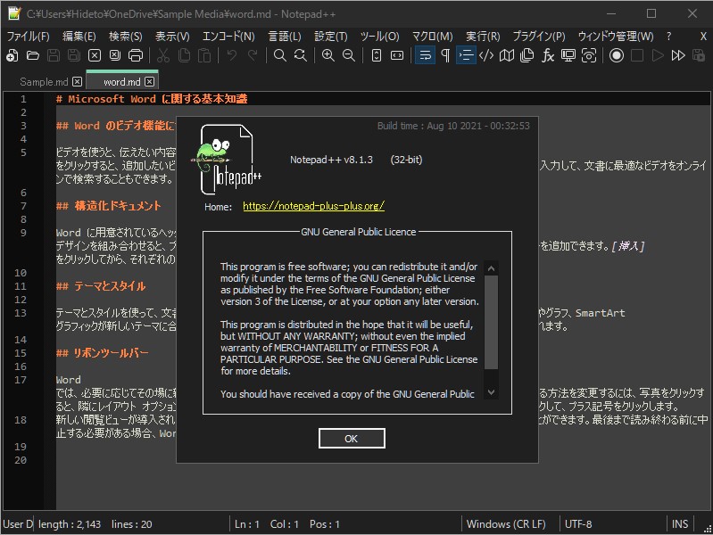Click the license text scroll-up arrow

coord(491,268)
